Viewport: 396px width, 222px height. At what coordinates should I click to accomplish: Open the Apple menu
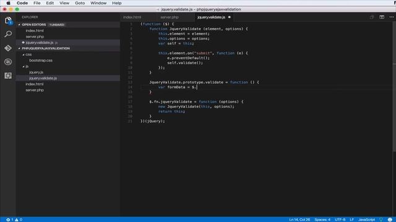click(x=8, y=3)
